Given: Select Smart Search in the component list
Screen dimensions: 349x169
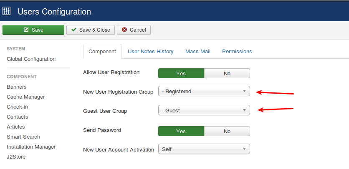Looking at the screenshot, I should [23, 137].
